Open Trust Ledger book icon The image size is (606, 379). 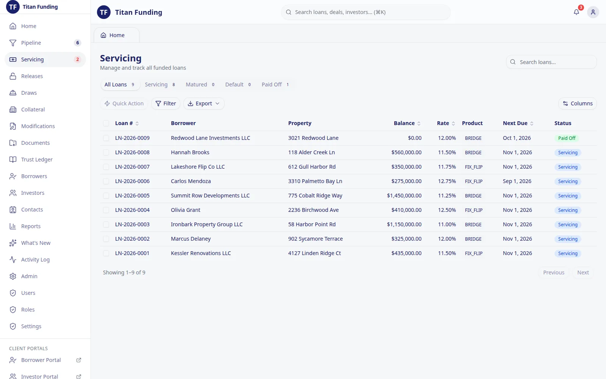[13, 160]
